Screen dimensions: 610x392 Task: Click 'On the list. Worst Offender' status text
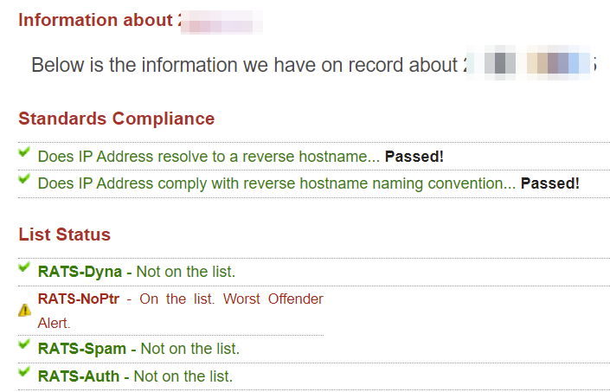[x=232, y=299]
